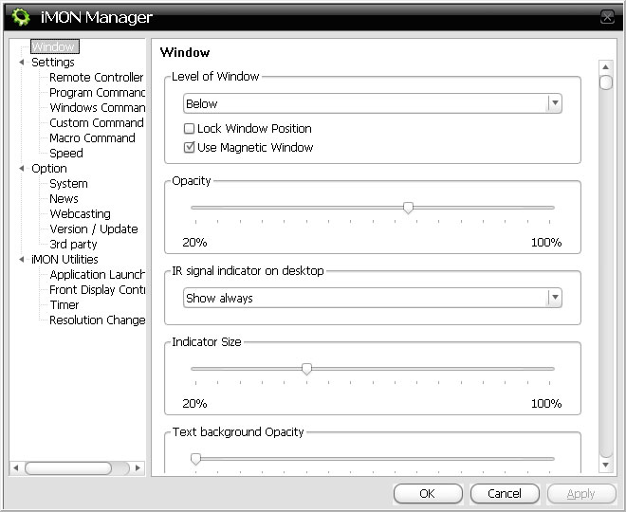Disable Use Magnetic Window checkbox
Screen dimensions: 626x512
189,148
